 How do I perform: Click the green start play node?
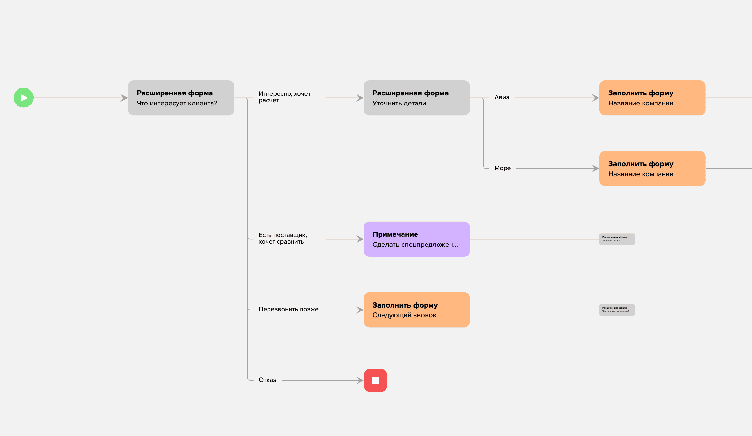24,98
